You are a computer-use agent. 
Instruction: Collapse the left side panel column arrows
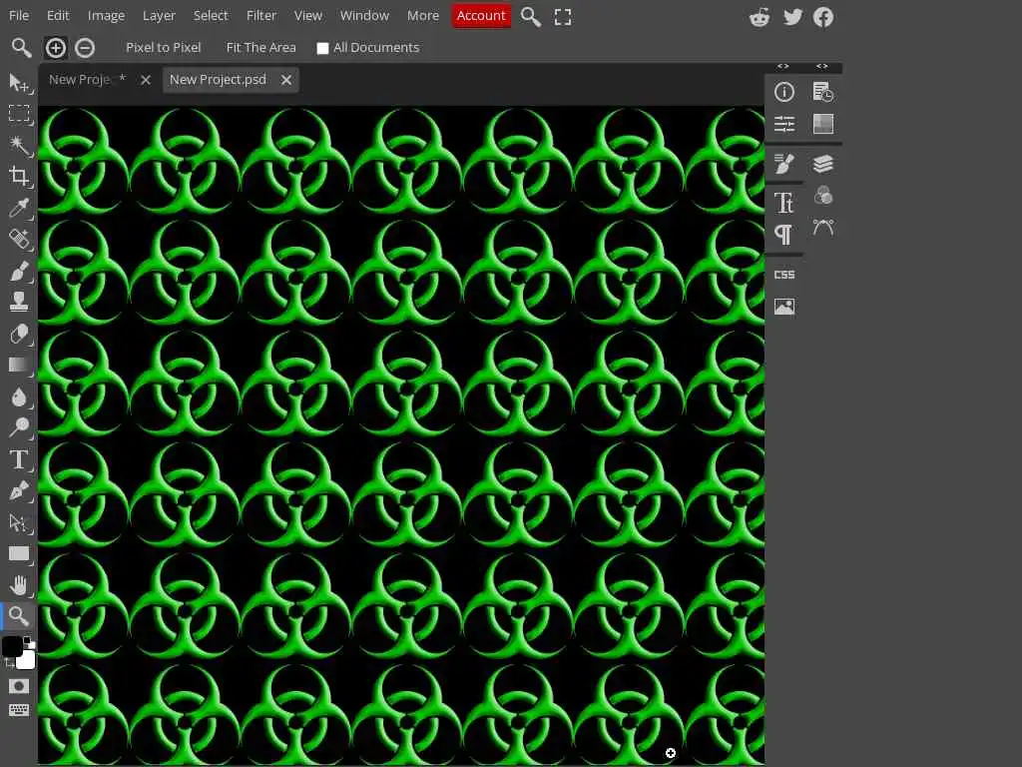tap(783, 67)
